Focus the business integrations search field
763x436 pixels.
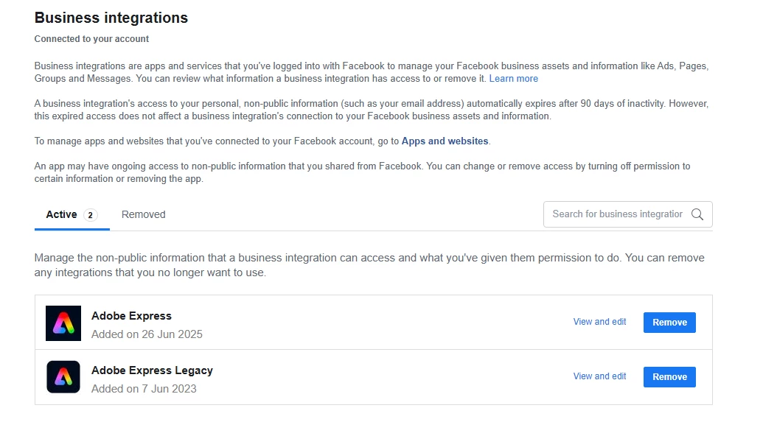coord(617,214)
